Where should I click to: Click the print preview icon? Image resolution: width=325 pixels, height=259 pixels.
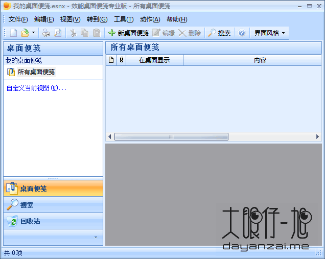pos(58,33)
